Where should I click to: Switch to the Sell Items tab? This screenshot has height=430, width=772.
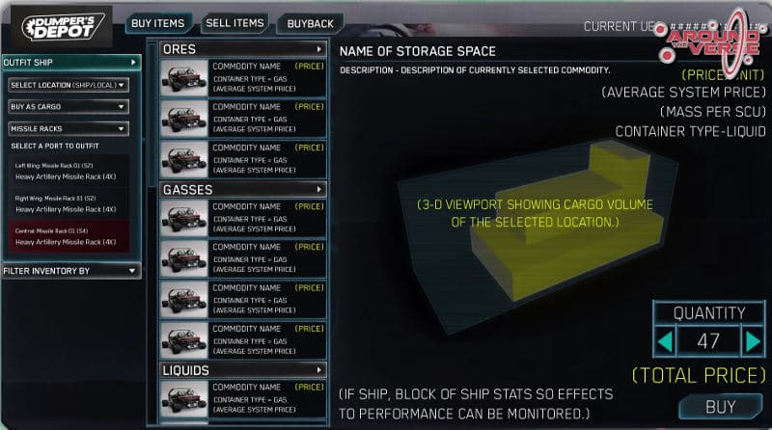(x=234, y=23)
